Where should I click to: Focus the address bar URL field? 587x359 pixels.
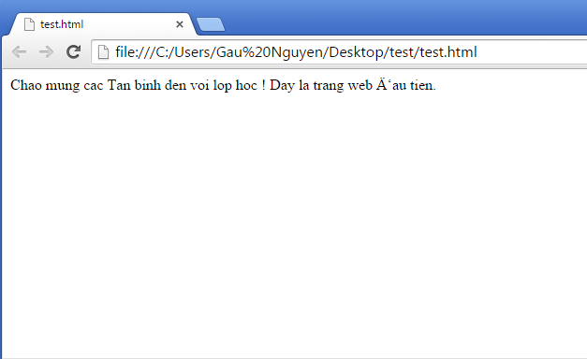pyautogui.click(x=339, y=52)
